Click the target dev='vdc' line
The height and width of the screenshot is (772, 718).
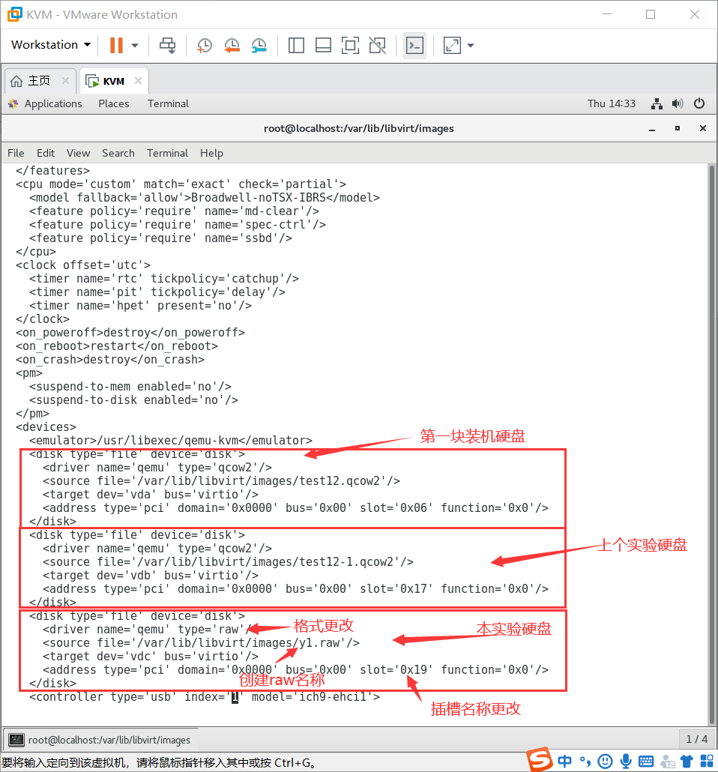coord(150,657)
